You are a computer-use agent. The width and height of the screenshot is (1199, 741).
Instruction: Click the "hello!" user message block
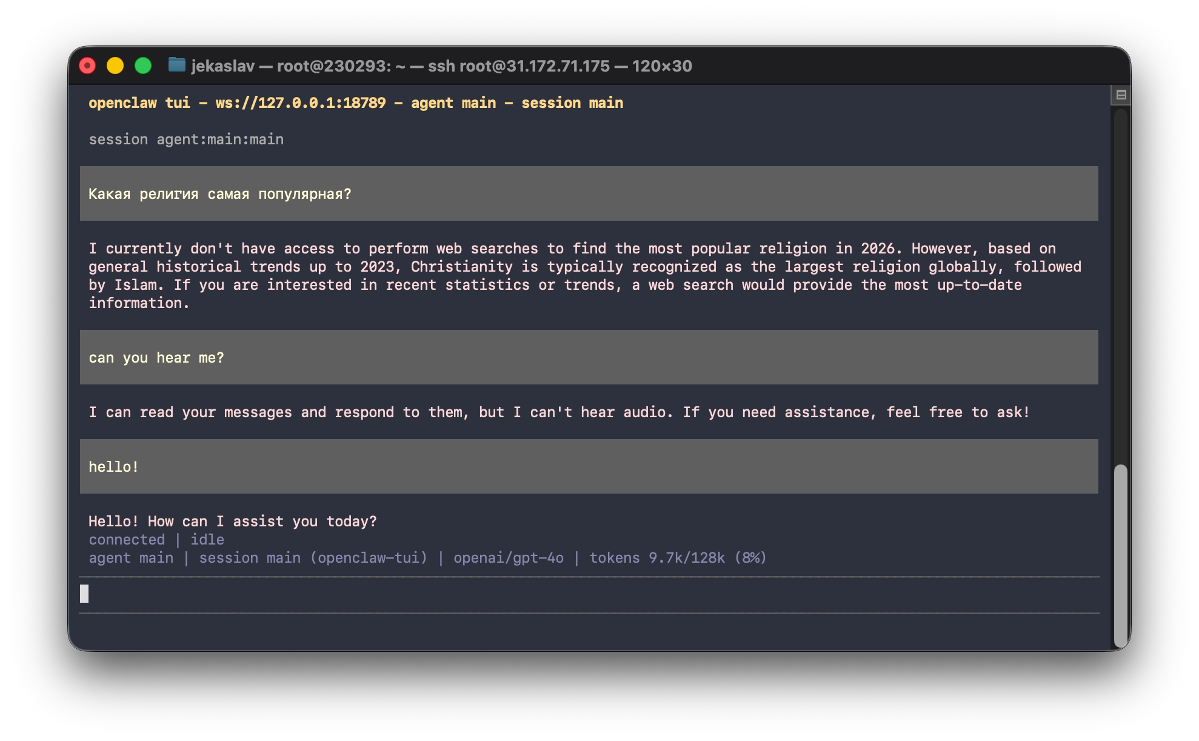point(114,467)
